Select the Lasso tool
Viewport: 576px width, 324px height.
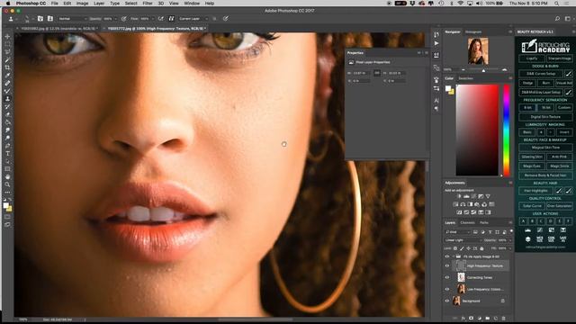[x=7, y=52]
